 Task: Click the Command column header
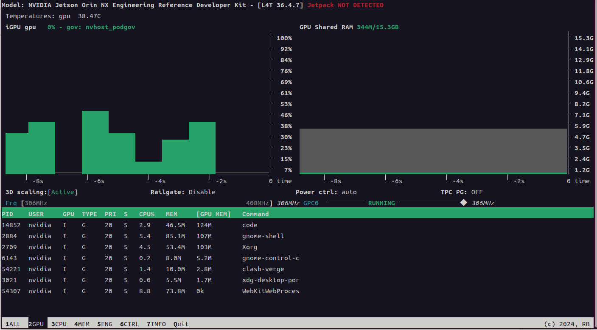click(x=255, y=214)
